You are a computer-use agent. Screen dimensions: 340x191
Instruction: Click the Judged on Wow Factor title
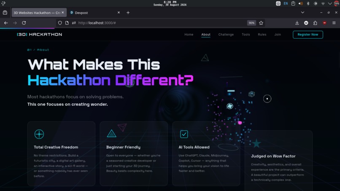point(273,156)
